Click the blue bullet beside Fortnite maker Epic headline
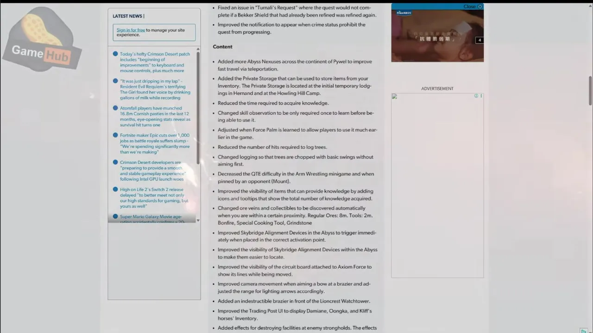The image size is (593, 333). (115, 135)
